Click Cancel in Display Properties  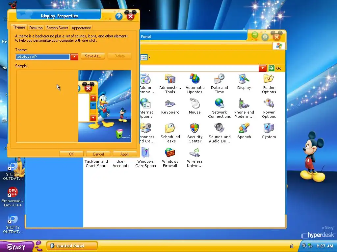click(98, 154)
